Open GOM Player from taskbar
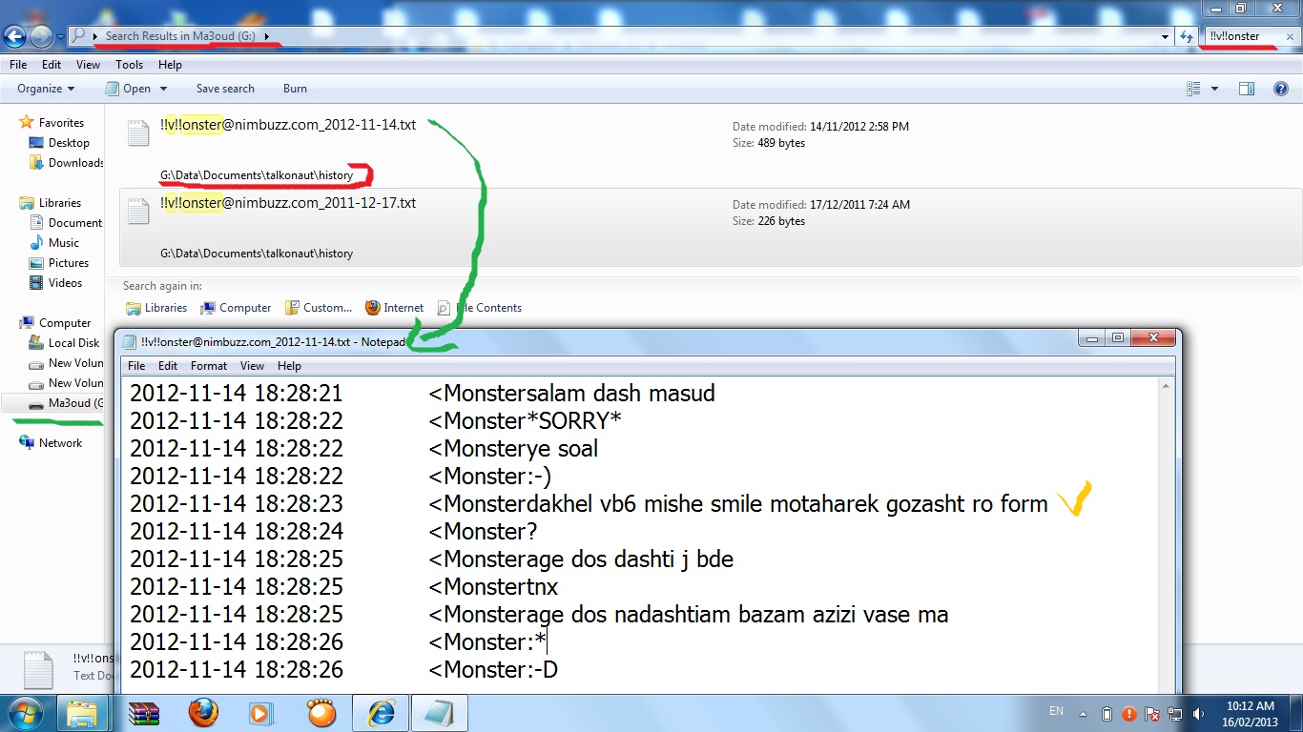 [x=321, y=713]
